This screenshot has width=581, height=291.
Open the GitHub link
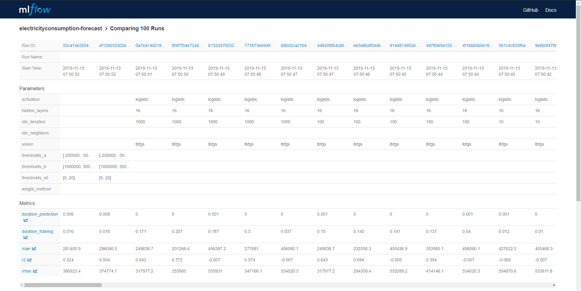click(530, 10)
